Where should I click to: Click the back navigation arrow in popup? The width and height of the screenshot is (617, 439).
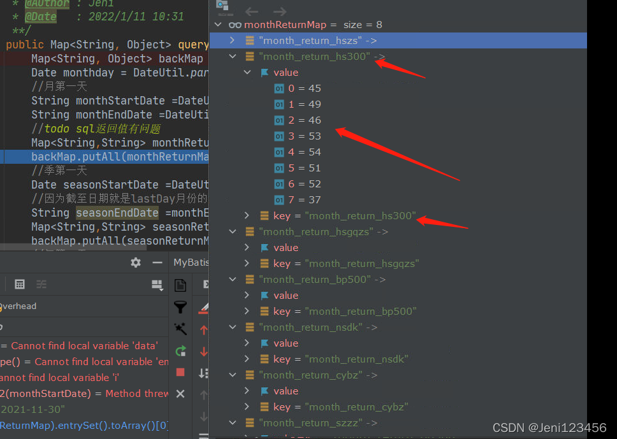tap(252, 12)
